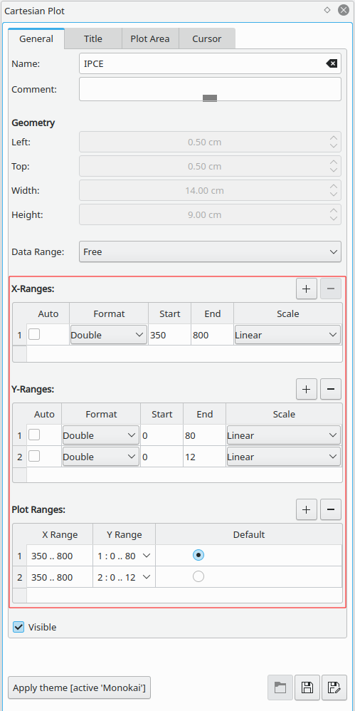Screen dimensions: 355x711
Task: Add a new X-Range with plus button
Action: click(x=307, y=289)
